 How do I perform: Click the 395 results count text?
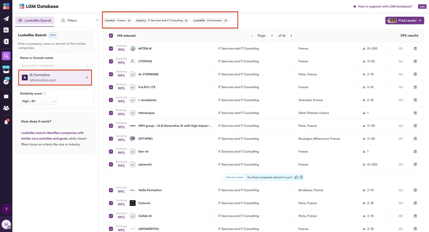(409, 35)
